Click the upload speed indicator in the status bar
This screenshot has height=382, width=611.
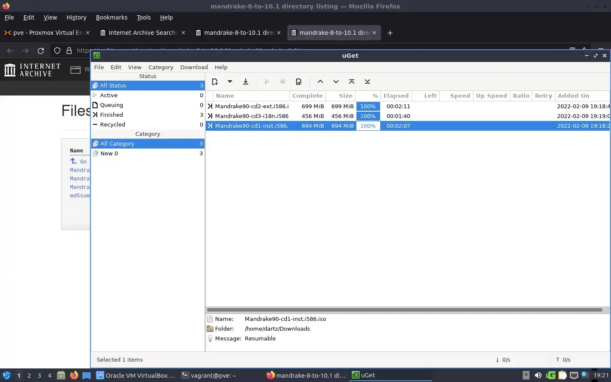coord(563,360)
